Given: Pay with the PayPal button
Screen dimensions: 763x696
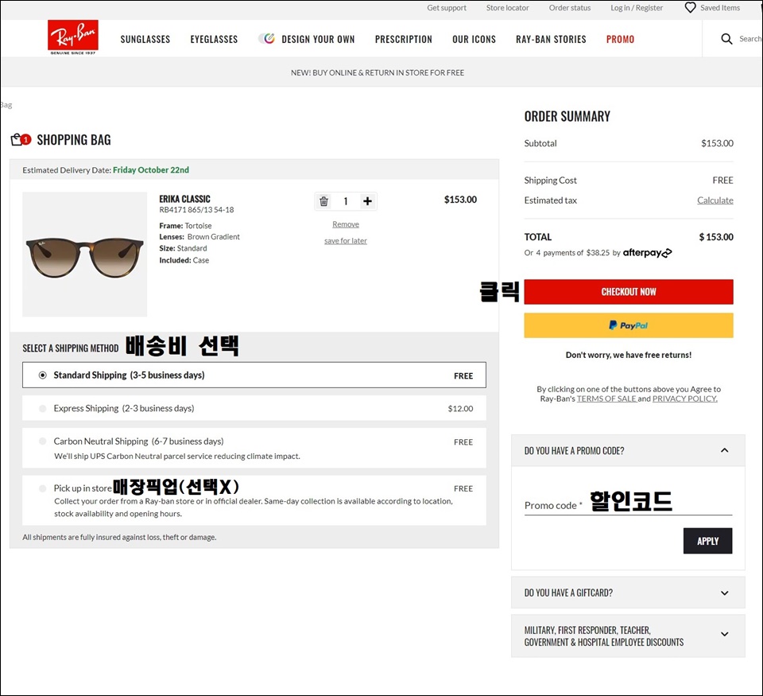Looking at the screenshot, I should pos(628,325).
